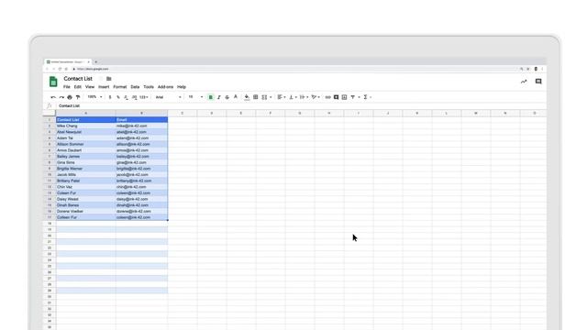Select the cell 'daisy@ink-42.com'
587x330 pixels.
[141, 199]
